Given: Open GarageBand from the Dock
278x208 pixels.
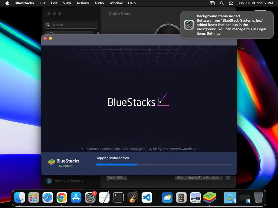Looking at the screenshot, I should [132, 197].
